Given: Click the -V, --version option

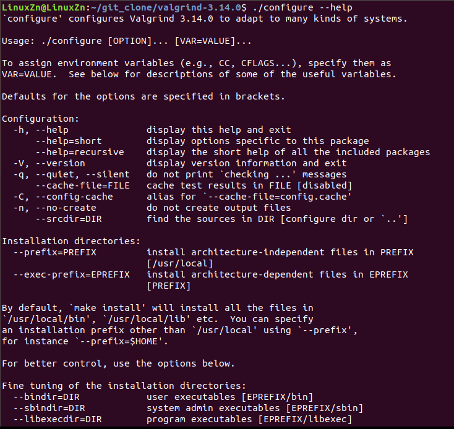Looking at the screenshot, I should pyautogui.click(x=49, y=163).
